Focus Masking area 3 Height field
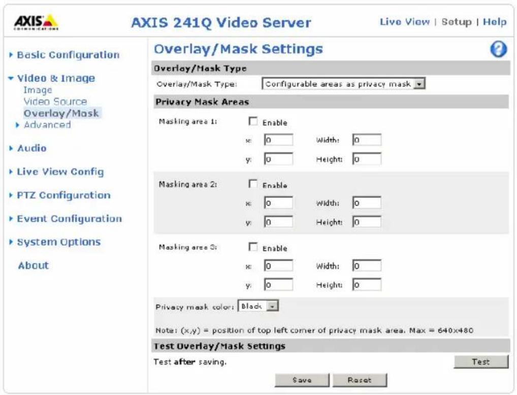The image size is (517, 395). coord(367,285)
